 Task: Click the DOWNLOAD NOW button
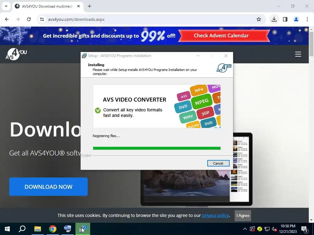coord(48,187)
